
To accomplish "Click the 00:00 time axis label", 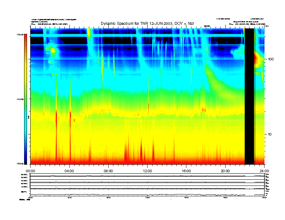I will 30,171.
